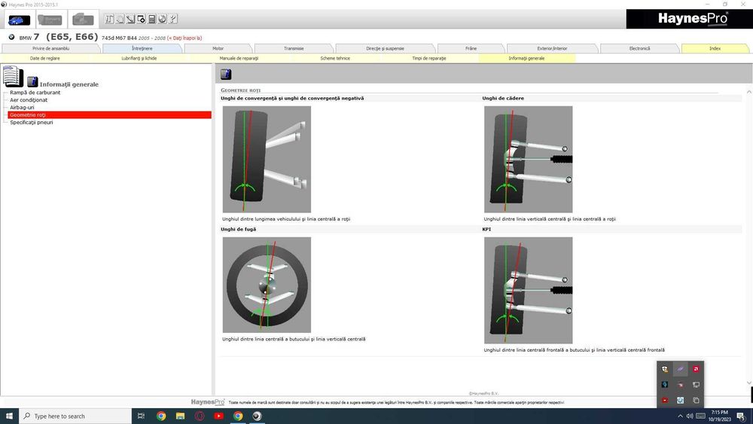Select Airbag-uri tree item
The height and width of the screenshot is (424, 753).
[22, 108]
